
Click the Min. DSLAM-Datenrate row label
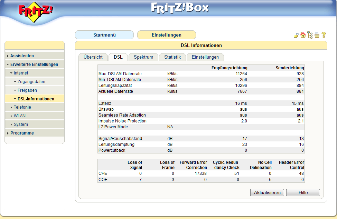120,79
